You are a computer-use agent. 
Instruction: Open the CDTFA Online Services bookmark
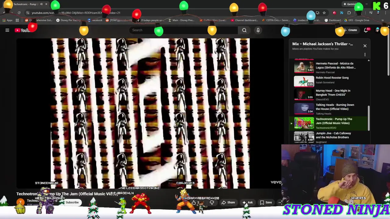(x=276, y=20)
